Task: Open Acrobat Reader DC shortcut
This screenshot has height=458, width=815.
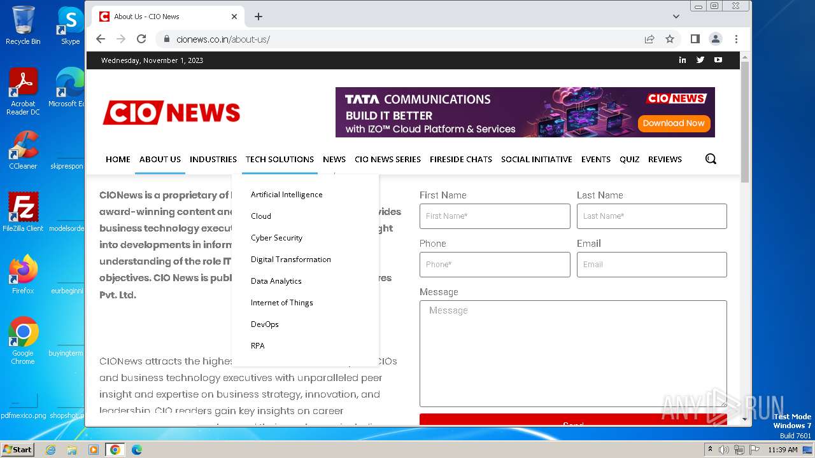Action: (x=23, y=92)
